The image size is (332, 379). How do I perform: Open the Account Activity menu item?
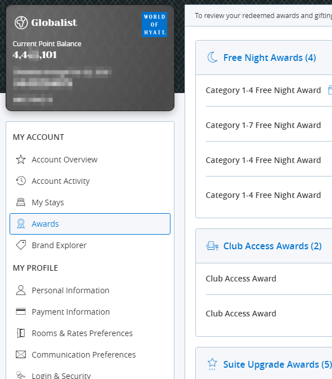tap(90, 181)
